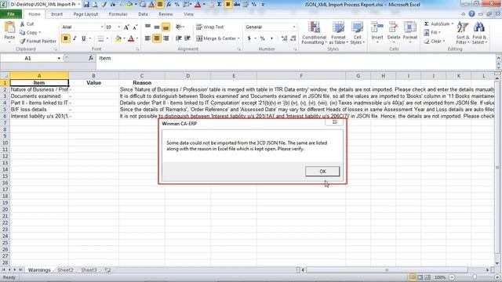The image size is (502, 282).
Task: Open the text Orientation tool
Action: tap(180, 27)
